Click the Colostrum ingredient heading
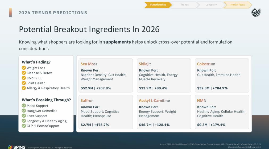The width and height of the screenshot is (269, 149). [206, 64]
